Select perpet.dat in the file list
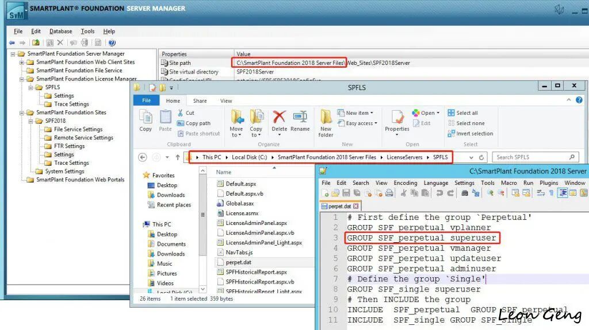This screenshot has height=330, width=589. pyautogui.click(x=239, y=262)
